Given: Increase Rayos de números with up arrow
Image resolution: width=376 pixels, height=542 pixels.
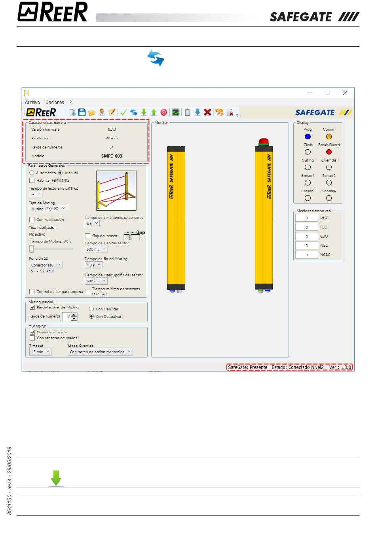Looking at the screenshot, I should tap(74, 315).
